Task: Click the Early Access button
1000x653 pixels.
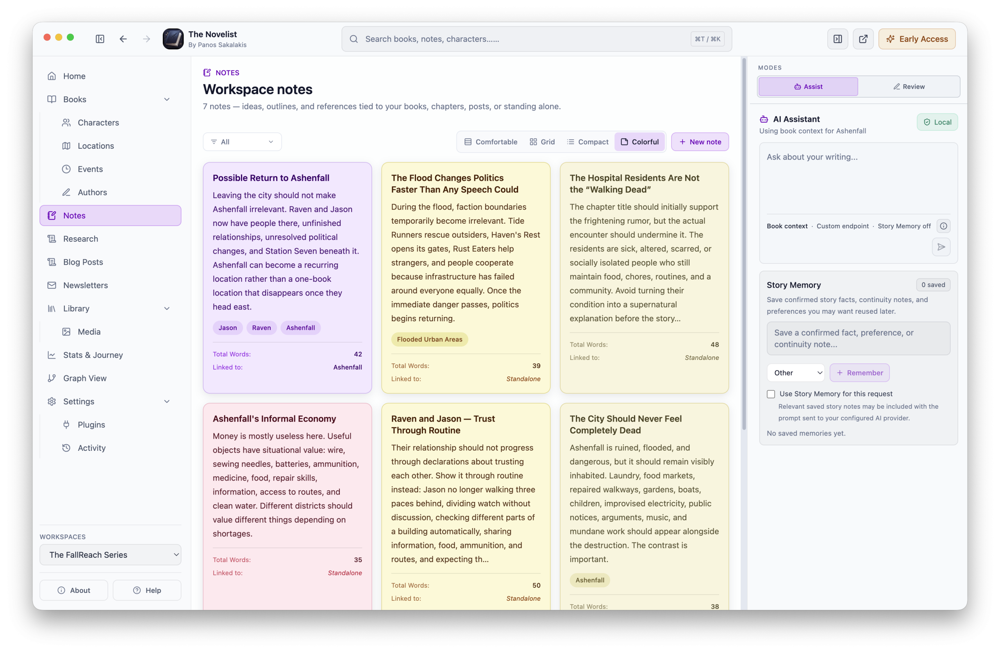Action: pyautogui.click(x=917, y=39)
